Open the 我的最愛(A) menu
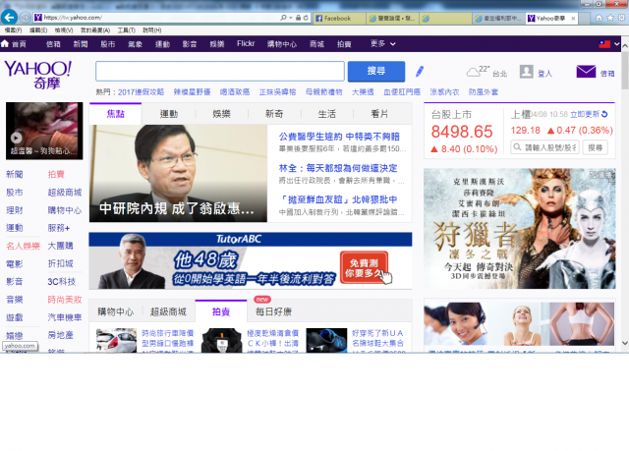This screenshot has height=451, width=629. pyautogui.click(x=95, y=30)
